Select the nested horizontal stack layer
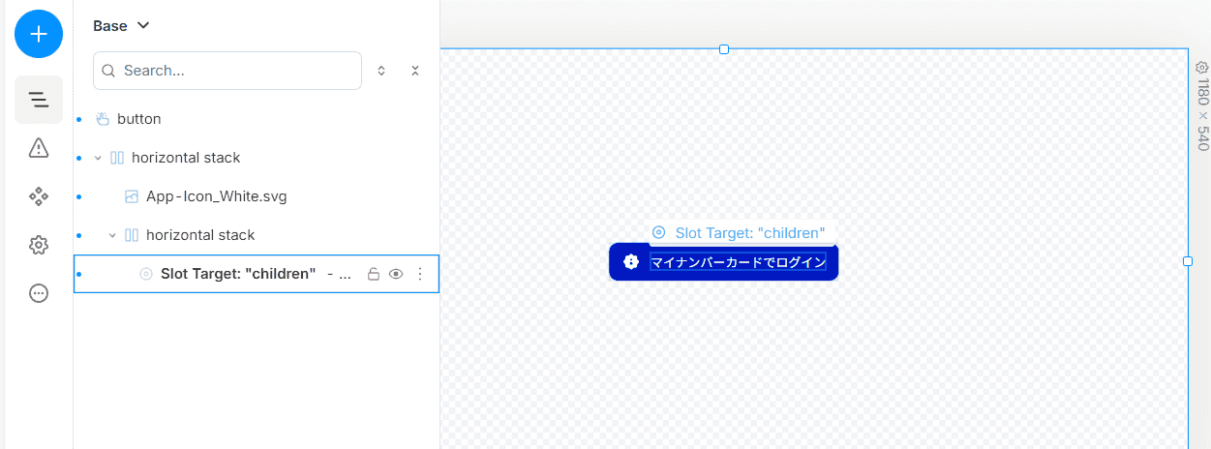Image resolution: width=1211 pixels, height=449 pixels. point(257,235)
